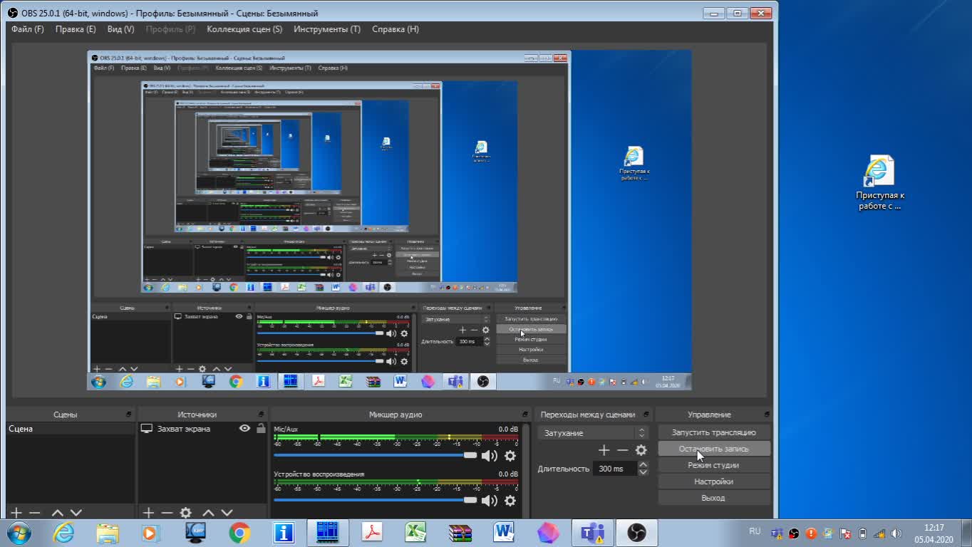Mute the Mic/Aux audio channel

click(x=490, y=456)
